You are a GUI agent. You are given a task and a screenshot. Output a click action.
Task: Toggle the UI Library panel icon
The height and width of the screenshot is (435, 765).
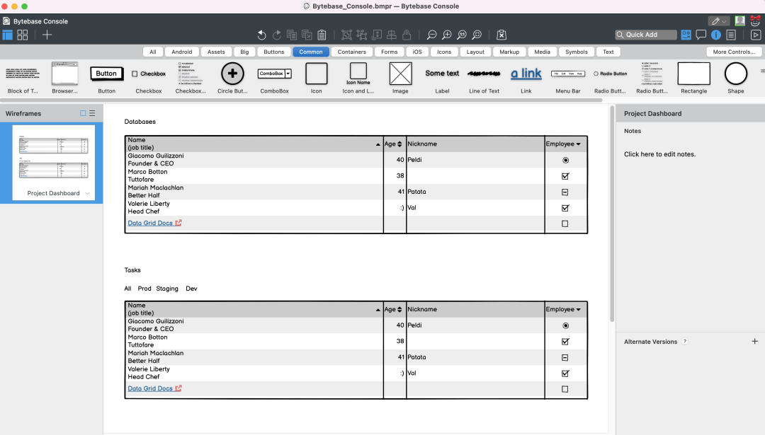(686, 35)
